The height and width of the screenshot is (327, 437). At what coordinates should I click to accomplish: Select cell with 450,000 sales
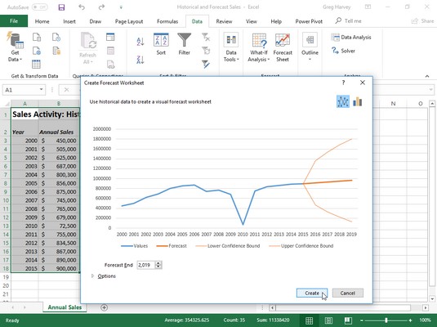coord(59,141)
